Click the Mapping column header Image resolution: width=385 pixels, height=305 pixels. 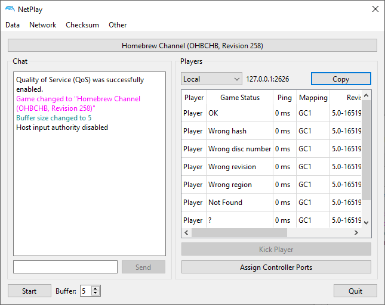pos(313,98)
